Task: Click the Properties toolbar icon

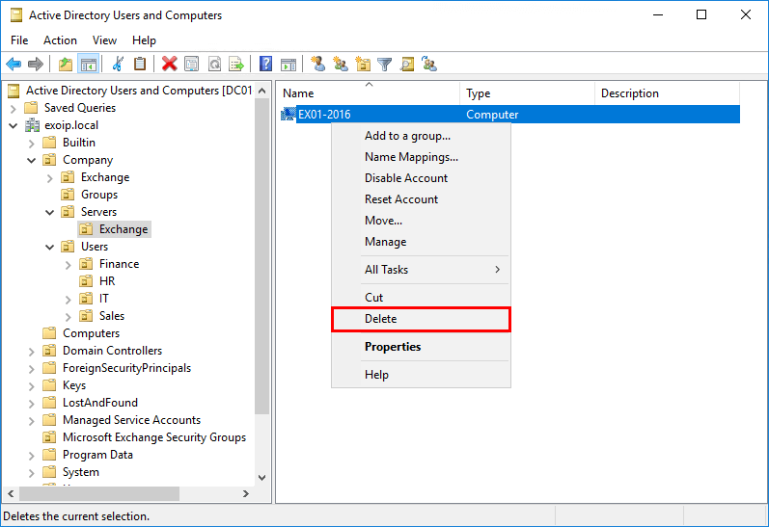Action: point(192,64)
